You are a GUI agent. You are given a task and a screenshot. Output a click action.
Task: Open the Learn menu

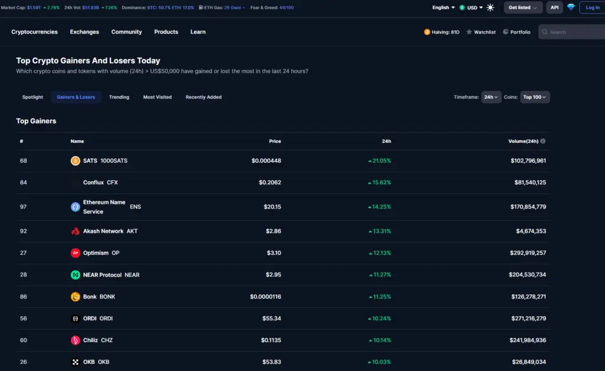coord(198,32)
